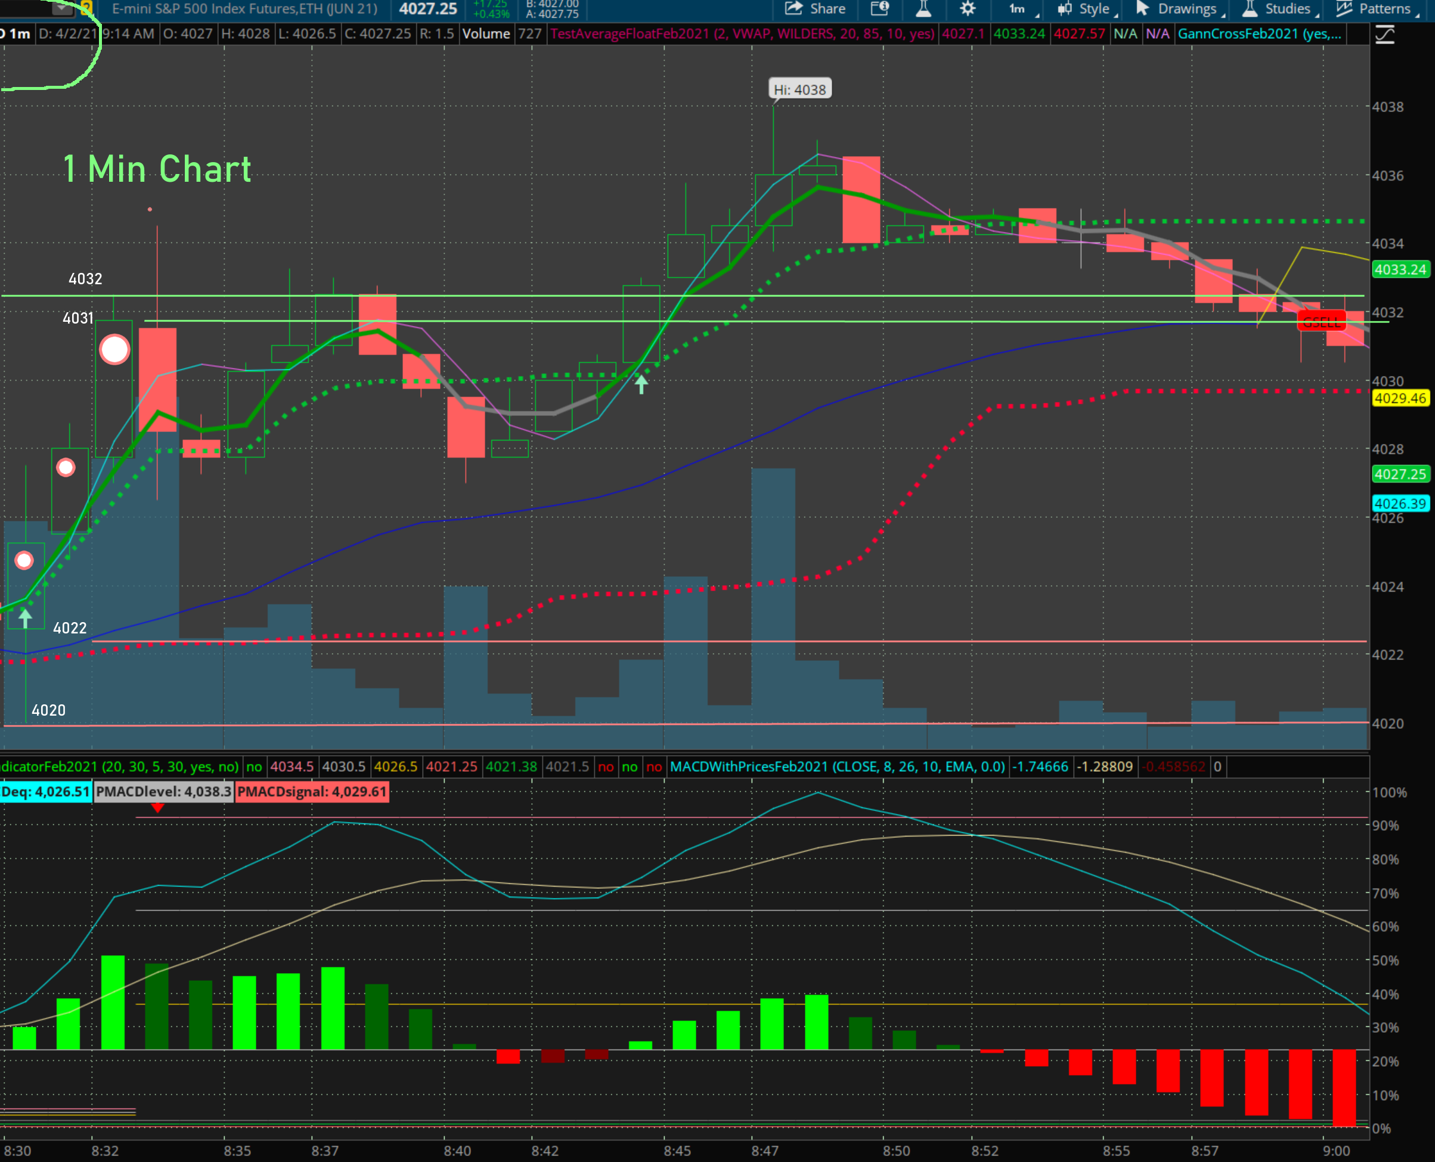Click the red down triangle under PMACDlevel

157,808
